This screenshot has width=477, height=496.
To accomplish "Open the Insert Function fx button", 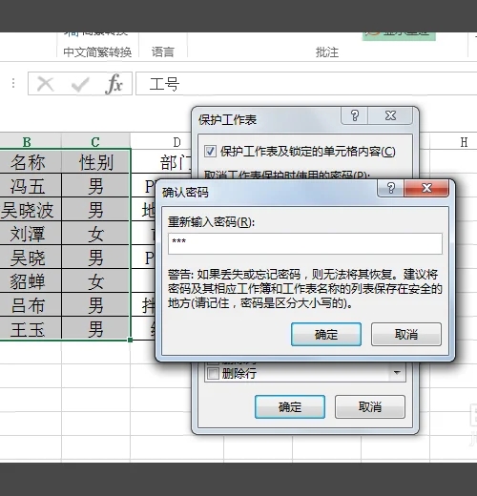I will click(114, 84).
